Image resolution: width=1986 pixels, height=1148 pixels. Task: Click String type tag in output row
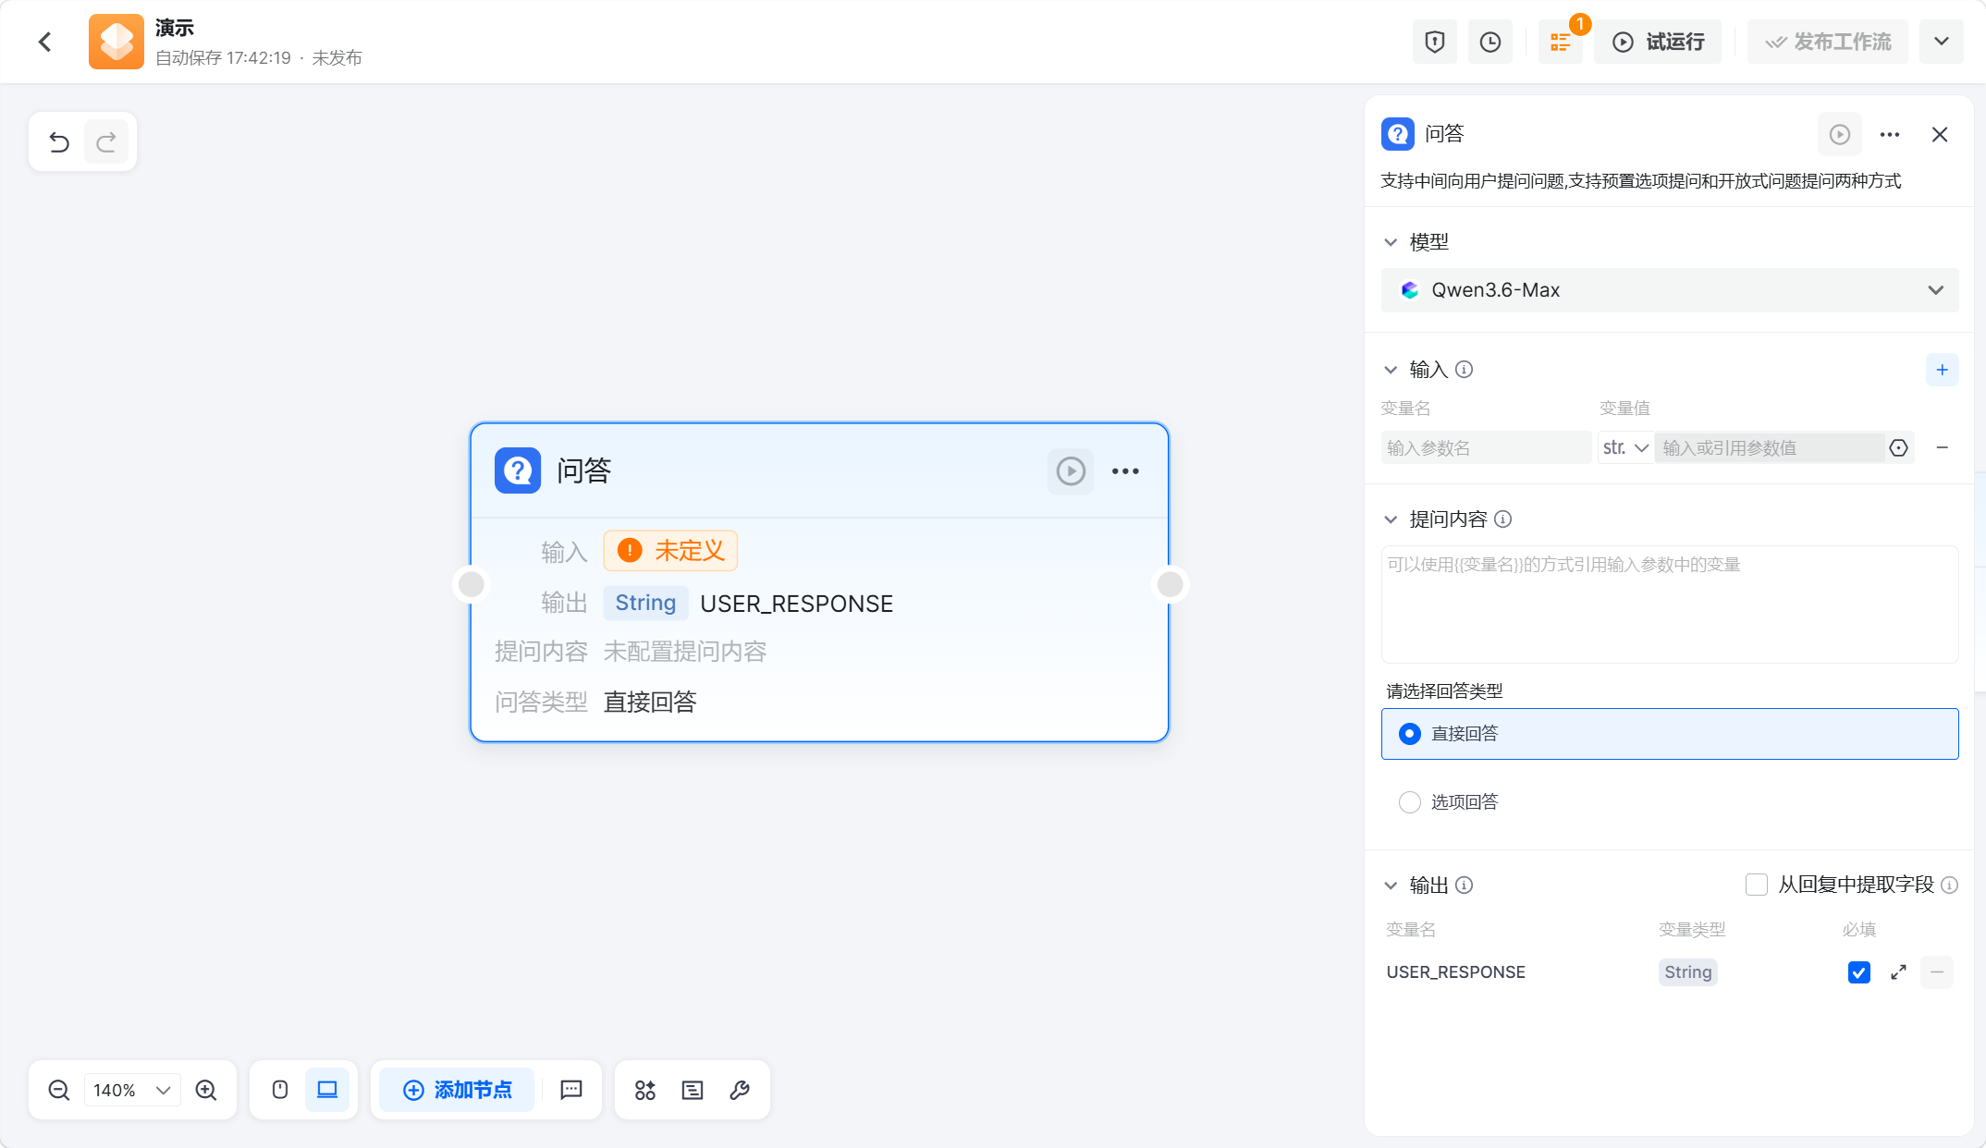pos(1688,972)
